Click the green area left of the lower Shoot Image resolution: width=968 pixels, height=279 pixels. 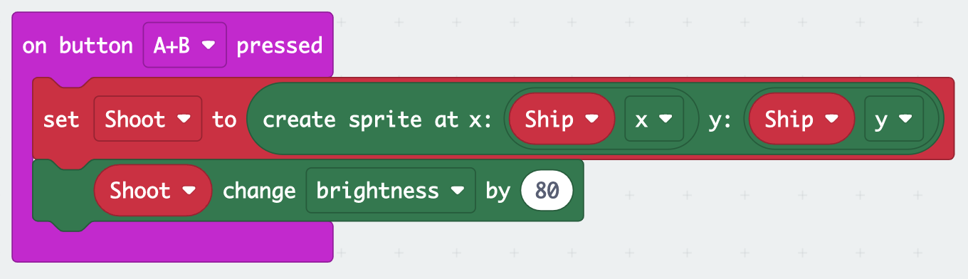(63, 192)
